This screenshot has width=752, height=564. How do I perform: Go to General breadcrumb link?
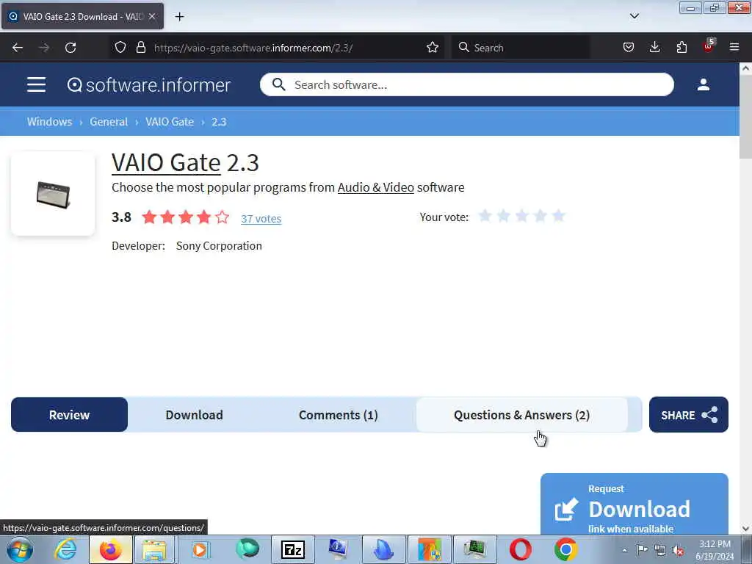point(109,122)
